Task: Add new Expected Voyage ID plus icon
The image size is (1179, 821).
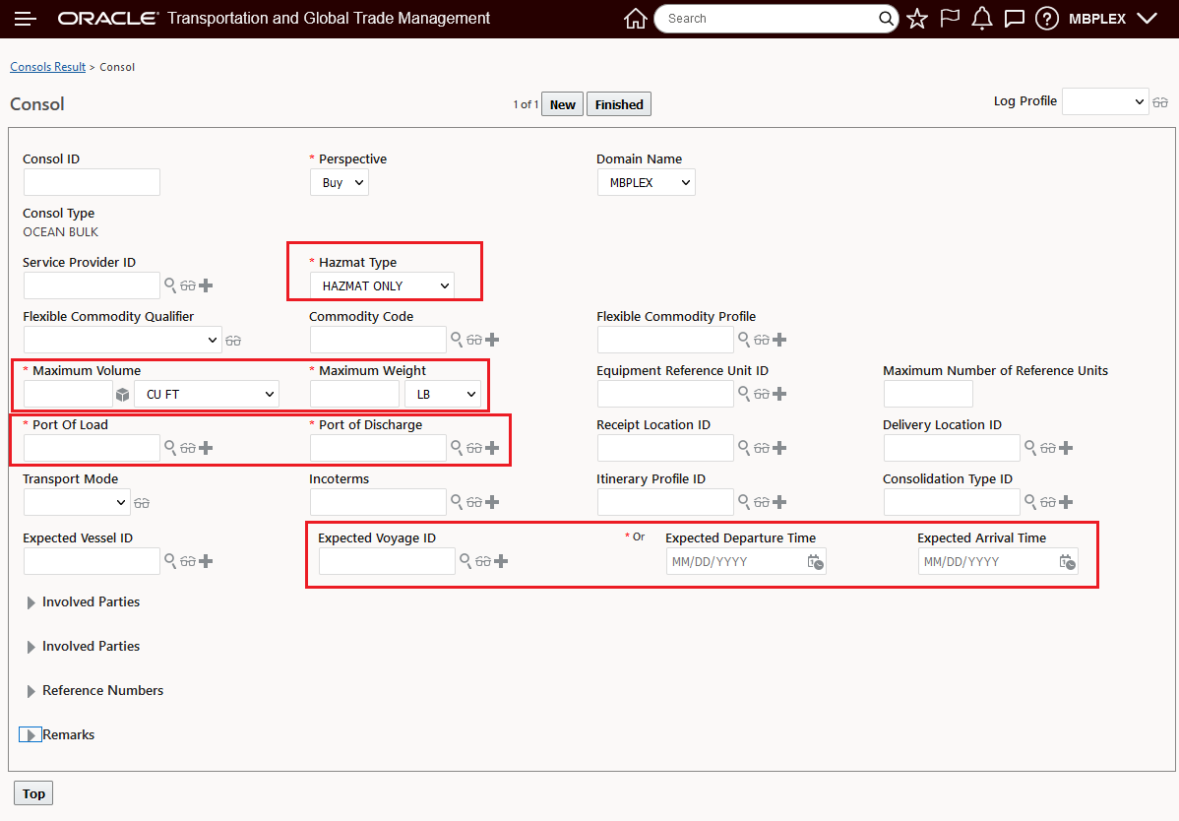Action: [502, 562]
